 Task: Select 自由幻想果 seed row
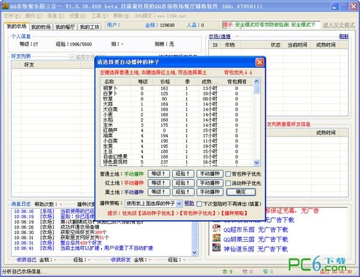pos(177,157)
